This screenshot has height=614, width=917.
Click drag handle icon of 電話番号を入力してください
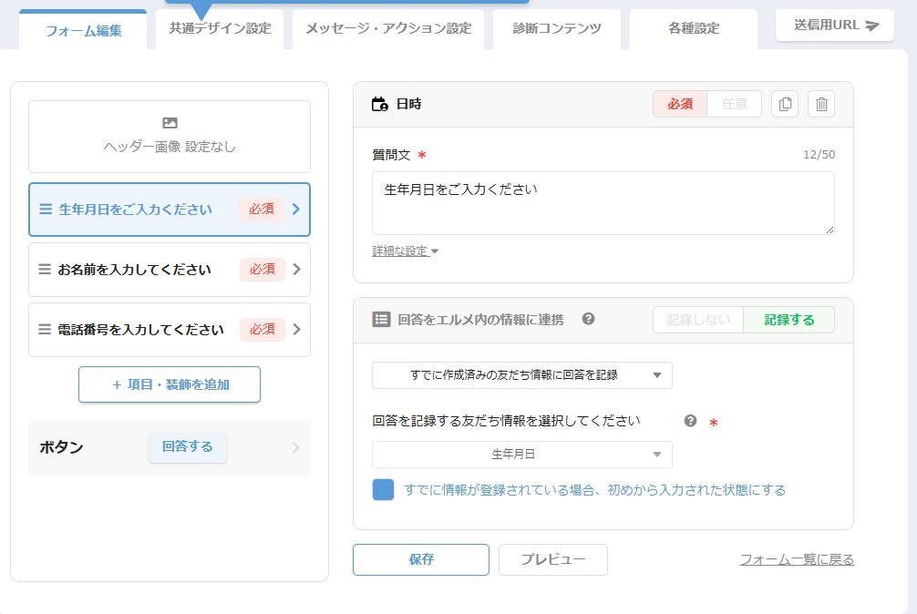45,330
